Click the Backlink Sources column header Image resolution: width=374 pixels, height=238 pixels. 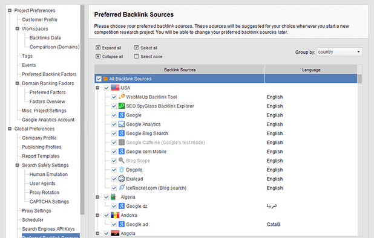180,69
